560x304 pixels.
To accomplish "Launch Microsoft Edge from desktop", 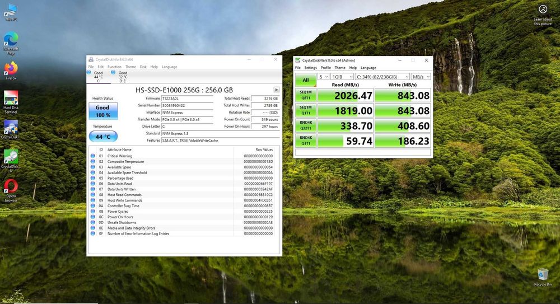I will pyautogui.click(x=11, y=43).
